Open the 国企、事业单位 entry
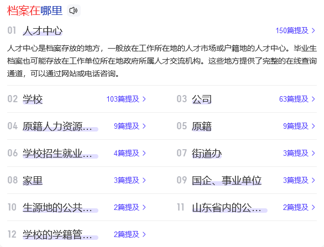Screen dimensions: 324x247 click(227, 180)
